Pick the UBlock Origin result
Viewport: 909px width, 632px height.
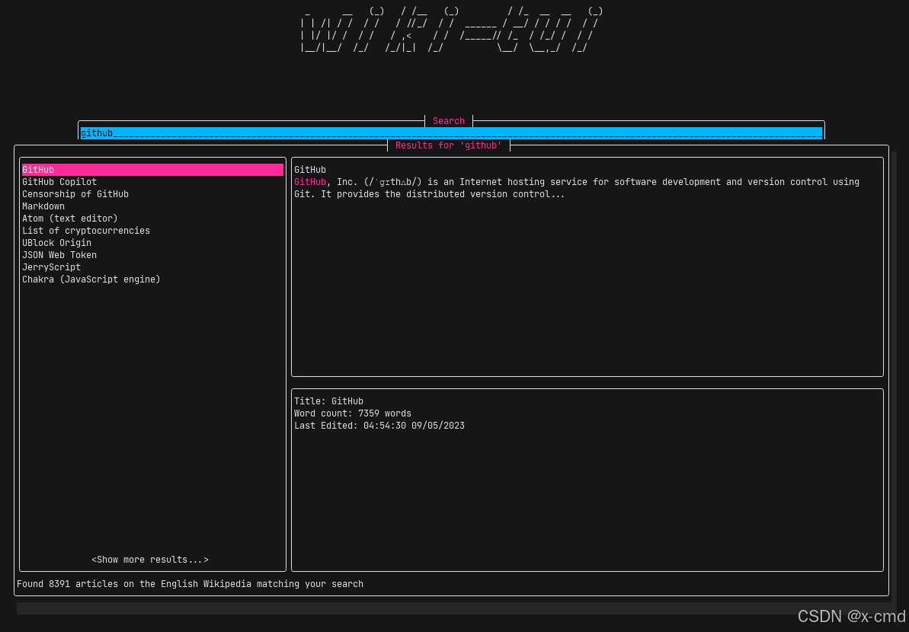coord(57,243)
